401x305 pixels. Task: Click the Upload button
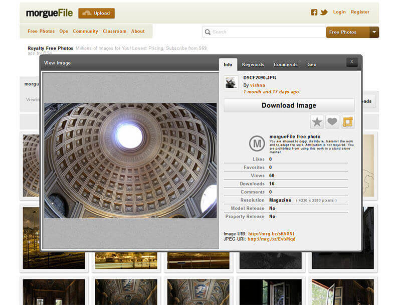(96, 14)
